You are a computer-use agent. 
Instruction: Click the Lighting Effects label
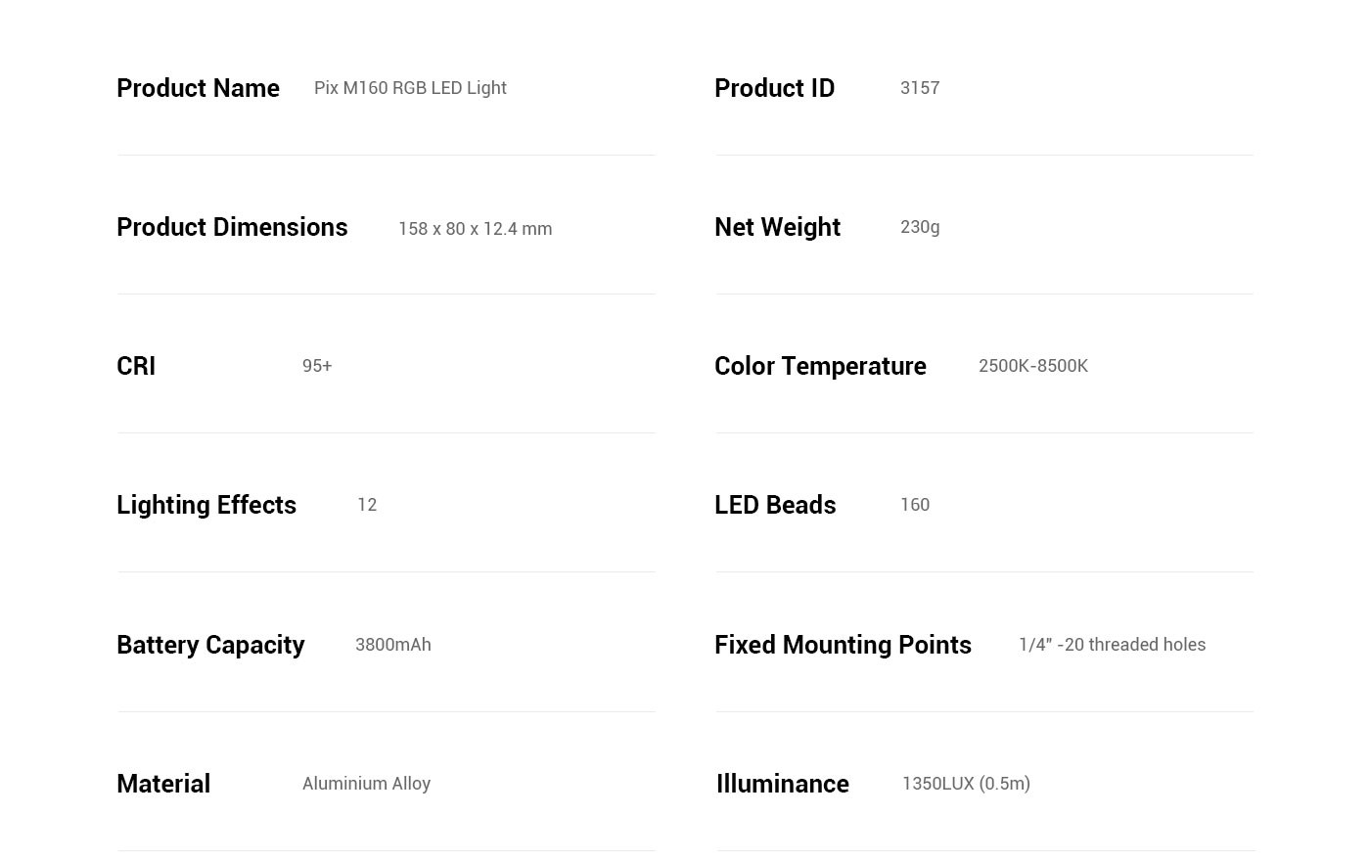[206, 505]
